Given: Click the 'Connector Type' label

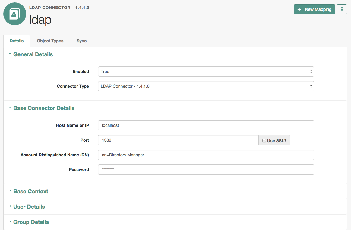Looking at the screenshot, I should tap(73, 86).
